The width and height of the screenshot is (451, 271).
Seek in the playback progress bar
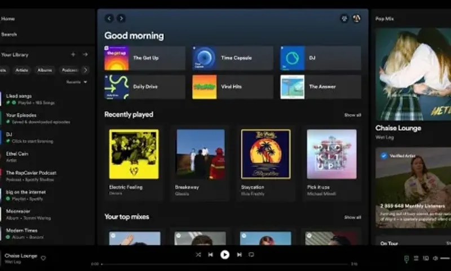tap(224, 264)
